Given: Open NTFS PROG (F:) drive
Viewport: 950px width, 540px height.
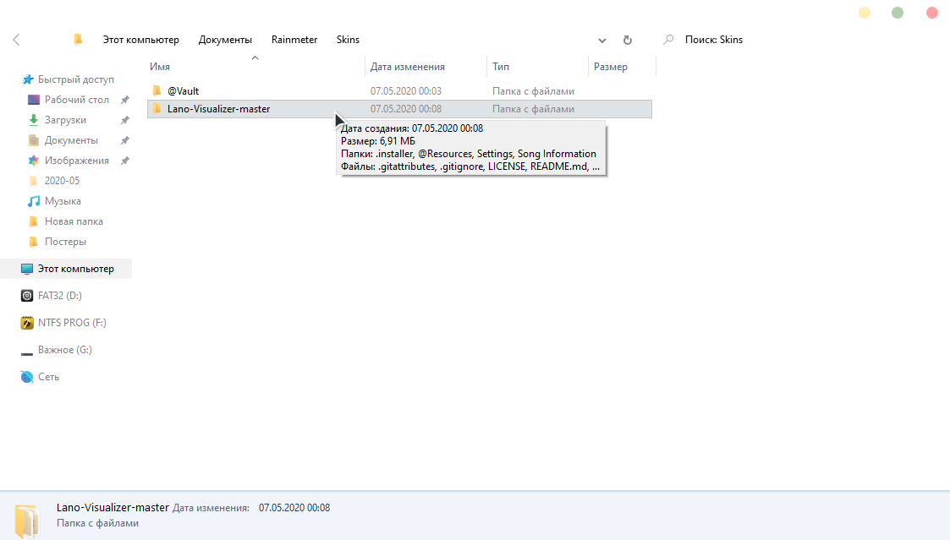Looking at the screenshot, I should click(x=72, y=323).
